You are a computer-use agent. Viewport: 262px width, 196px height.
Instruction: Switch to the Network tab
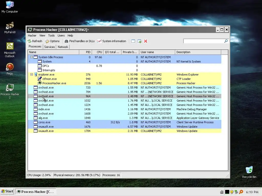tap(63, 47)
